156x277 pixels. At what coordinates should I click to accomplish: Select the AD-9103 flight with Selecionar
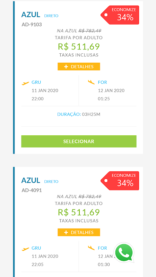[79, 141]
